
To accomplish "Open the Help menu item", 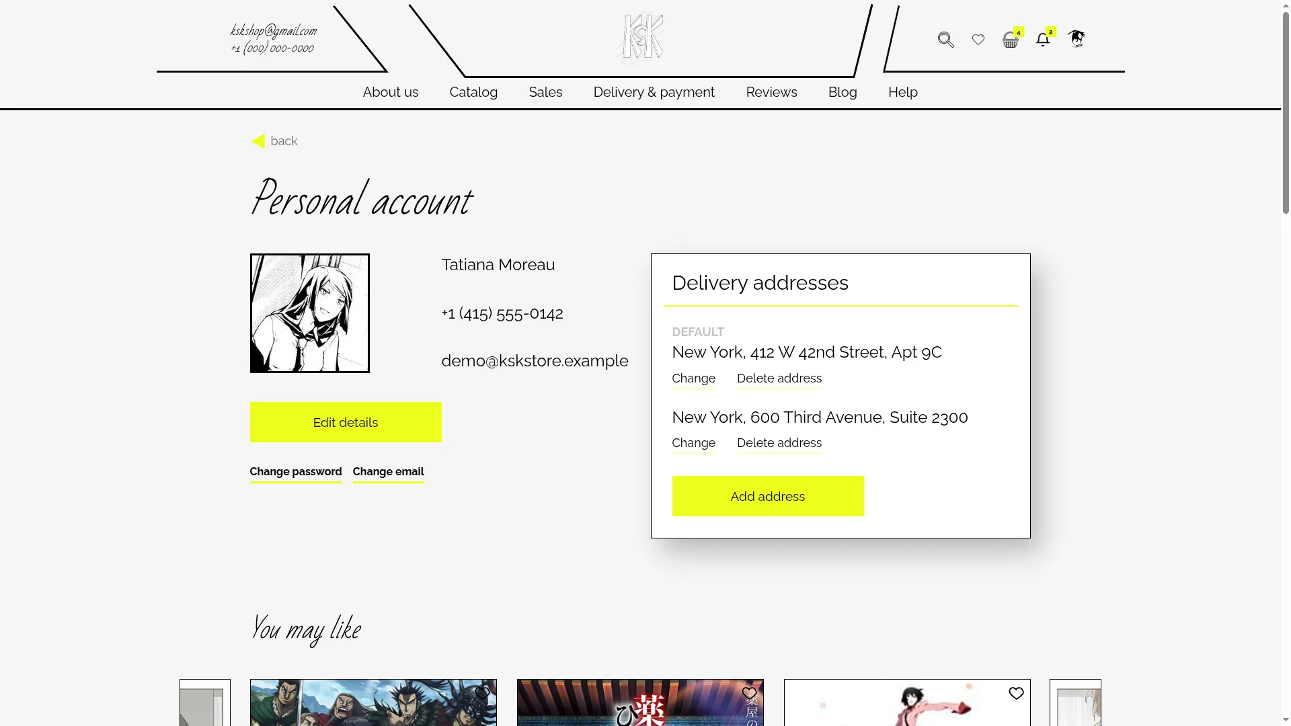I will point(903,92).
